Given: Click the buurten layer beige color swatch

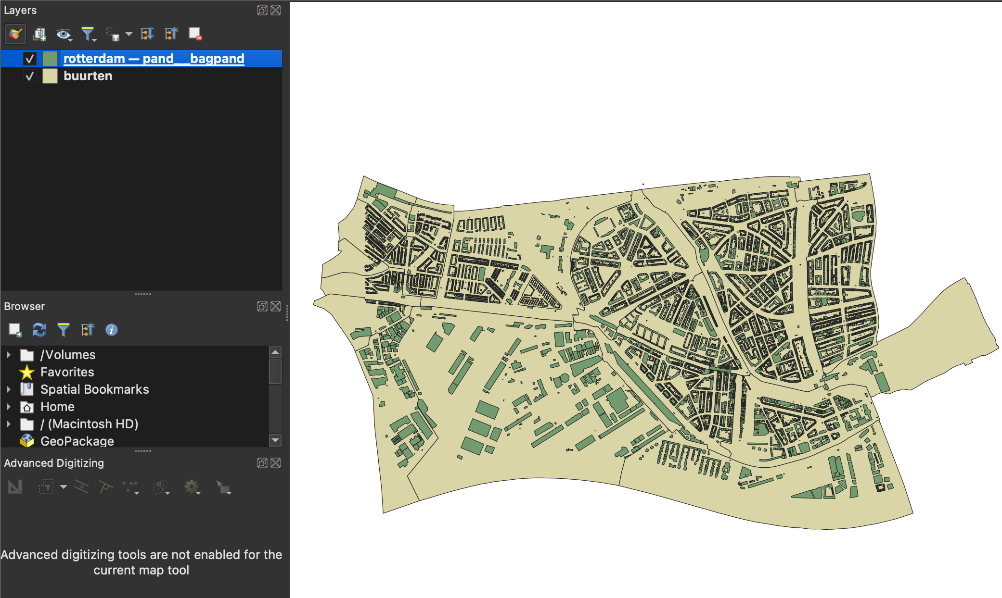Looking at the screenshot, I should point(50,76).
